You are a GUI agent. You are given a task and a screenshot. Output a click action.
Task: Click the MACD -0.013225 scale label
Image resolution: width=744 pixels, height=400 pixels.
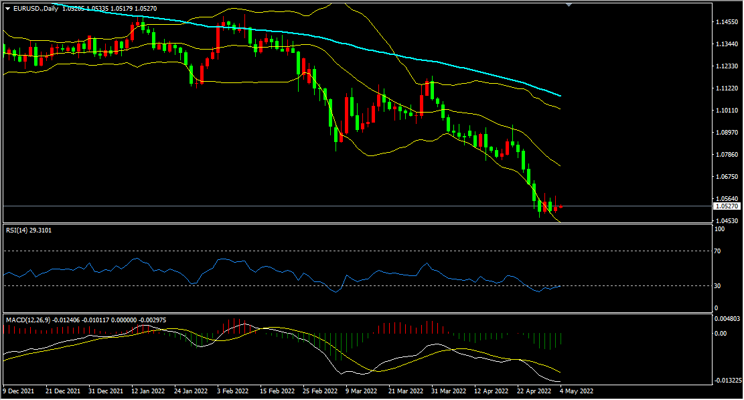click(x=728, y=381)
